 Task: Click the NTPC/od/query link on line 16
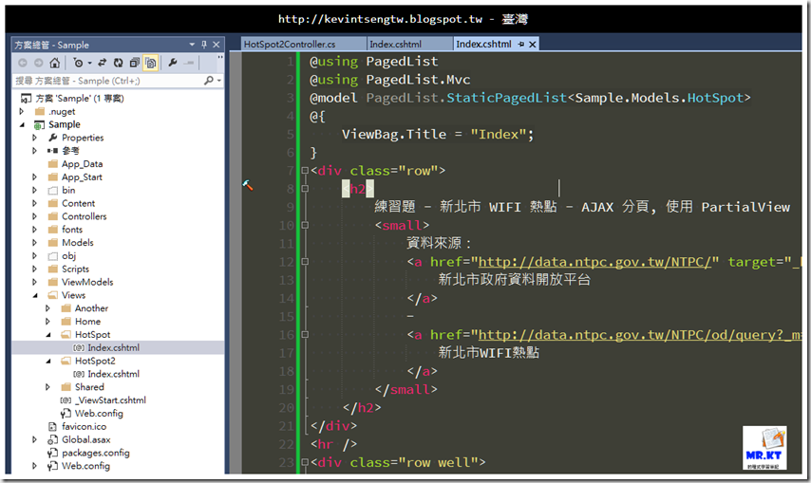point(640,335)
